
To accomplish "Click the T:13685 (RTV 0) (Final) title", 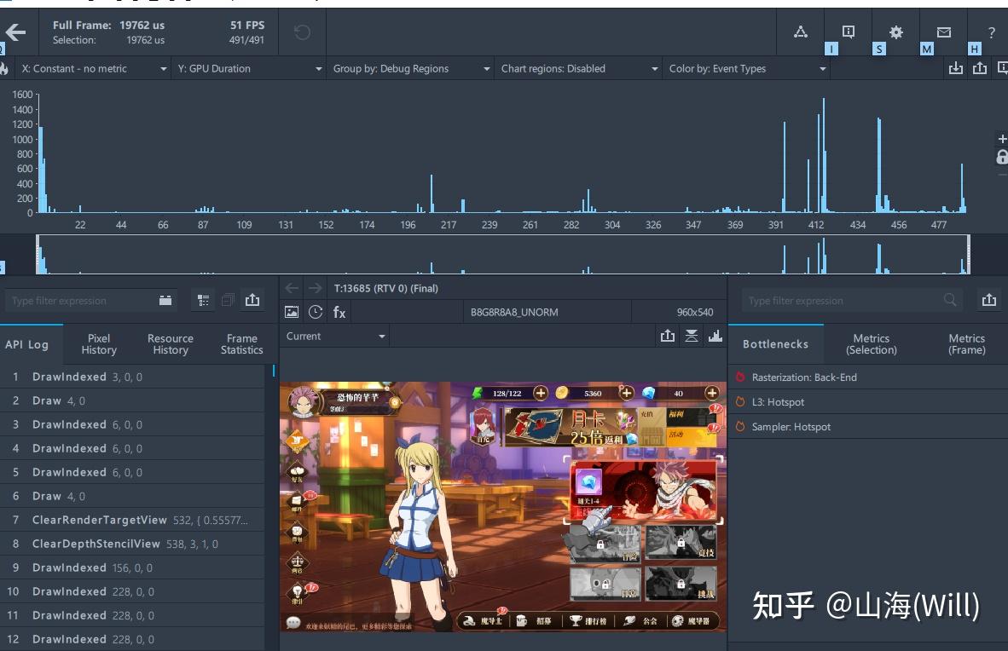I will click(385, 289).
